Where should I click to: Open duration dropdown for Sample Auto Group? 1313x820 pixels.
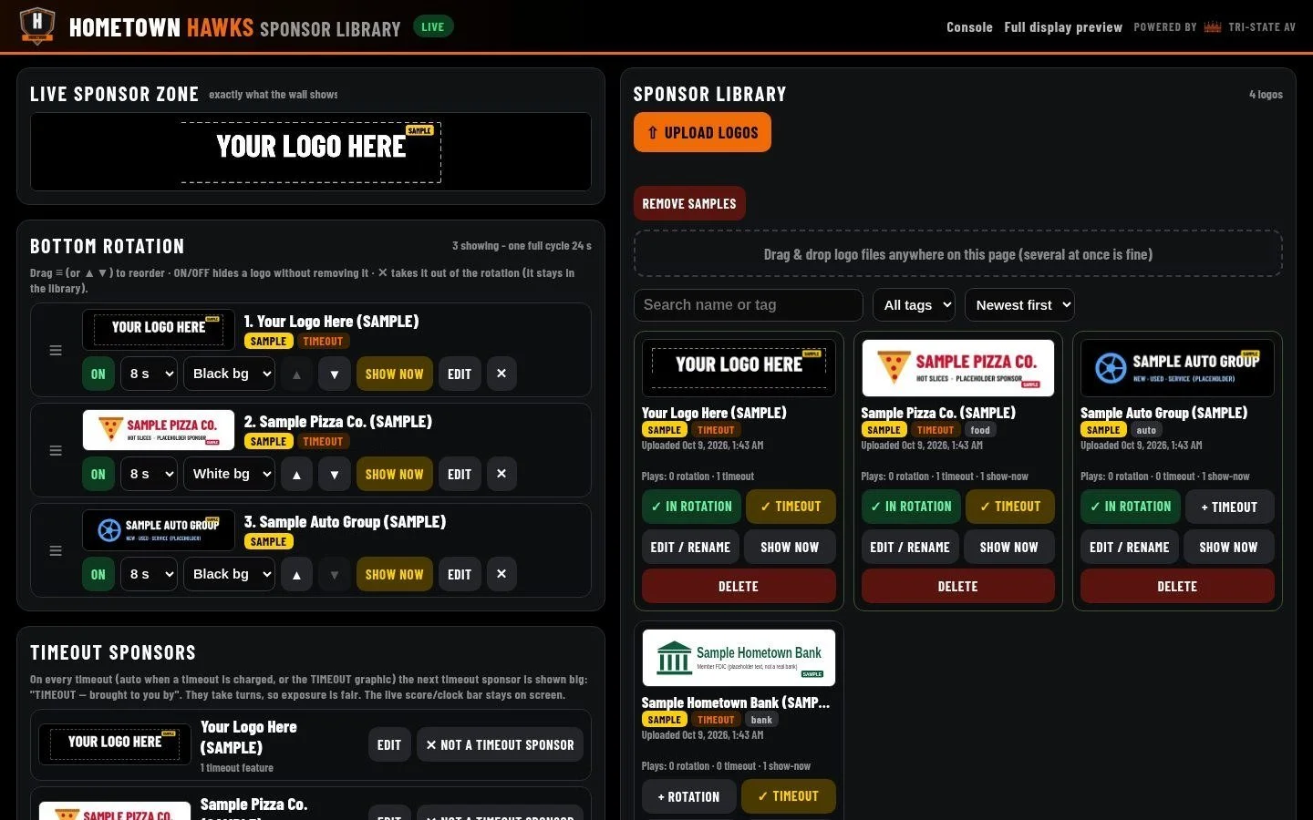click(x=150, y=574)
